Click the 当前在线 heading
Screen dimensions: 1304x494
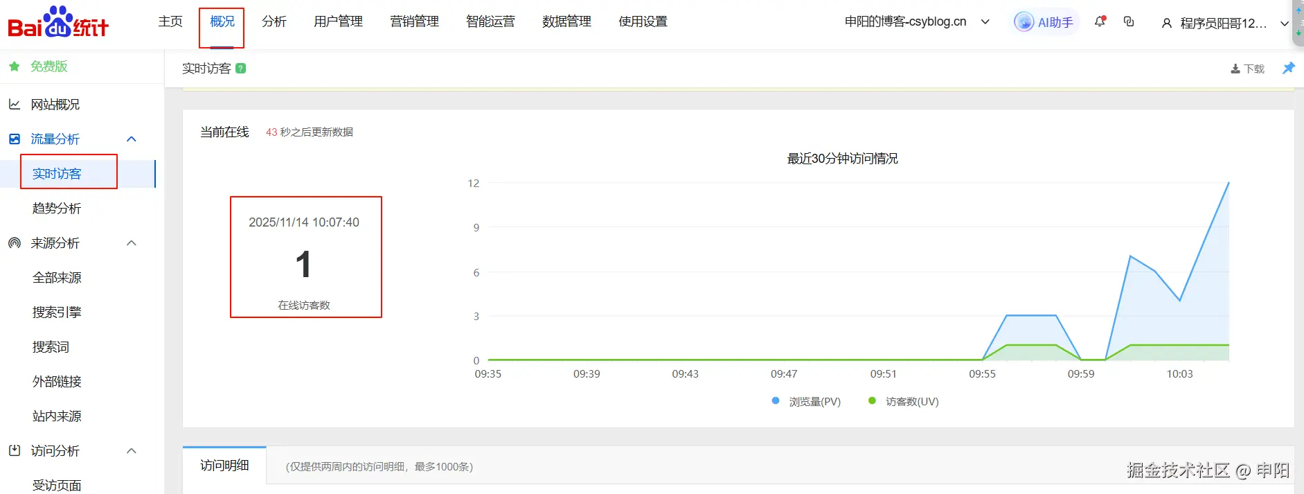[224, 132]
